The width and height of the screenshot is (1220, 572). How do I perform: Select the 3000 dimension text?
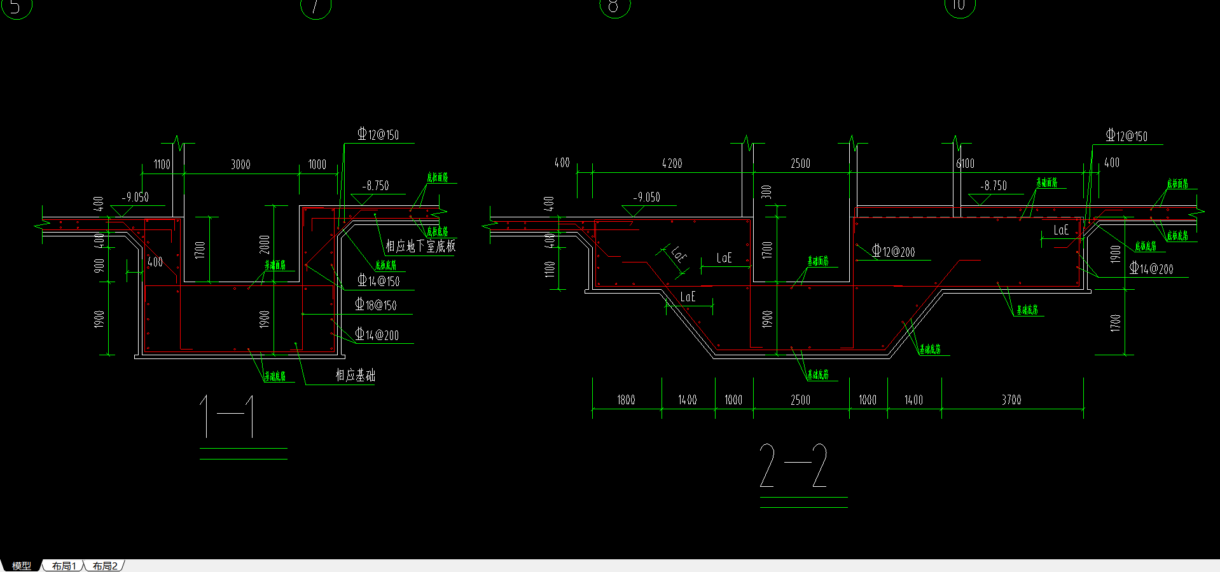pyautogui.click(x=240, y=165)
